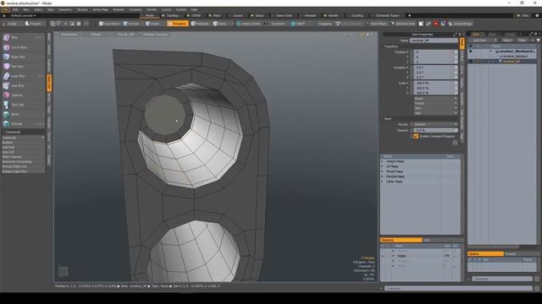Click the Name input field
The height and width of the screenshot is (304, 542).
coord(434,41)
